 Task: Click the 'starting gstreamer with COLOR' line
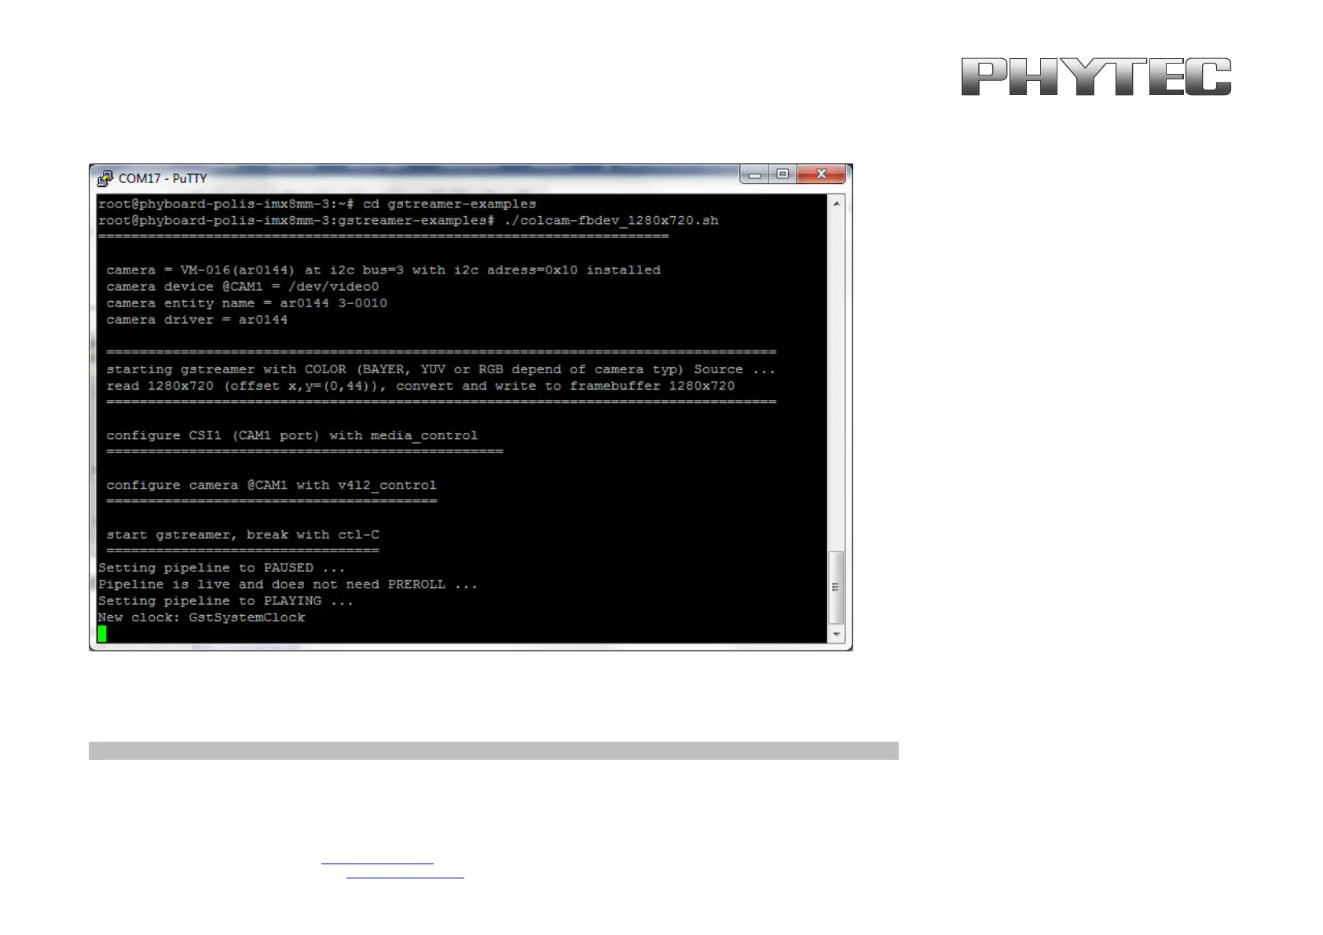coord(441,369)
